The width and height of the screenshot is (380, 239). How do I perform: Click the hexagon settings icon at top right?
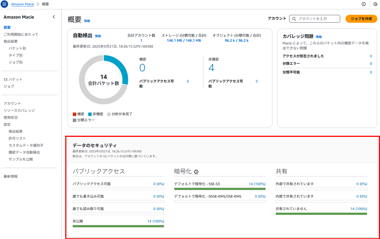[376, 4]
